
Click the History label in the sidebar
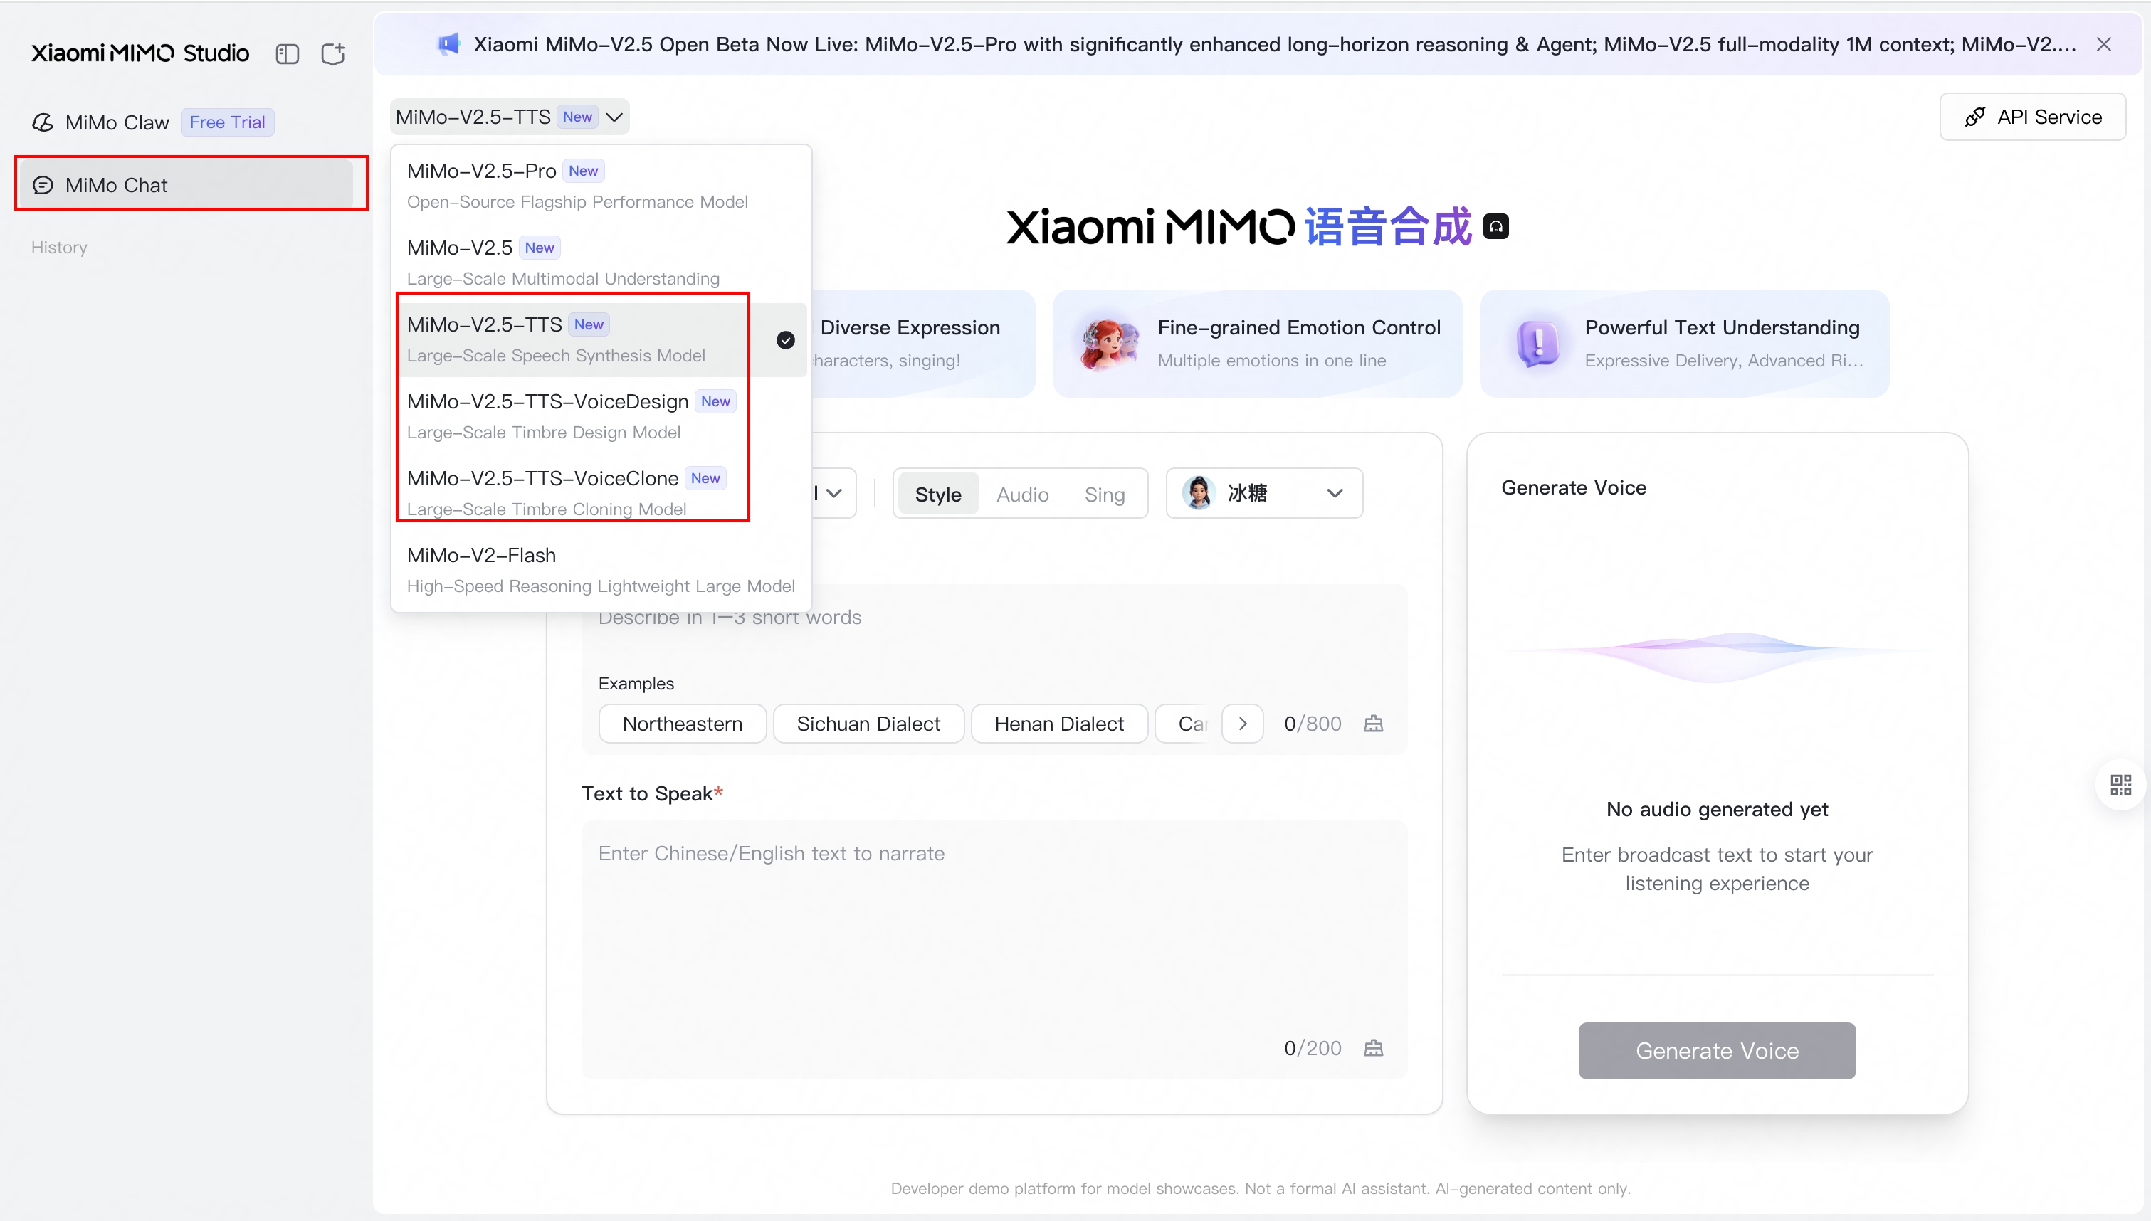(58, 248)
